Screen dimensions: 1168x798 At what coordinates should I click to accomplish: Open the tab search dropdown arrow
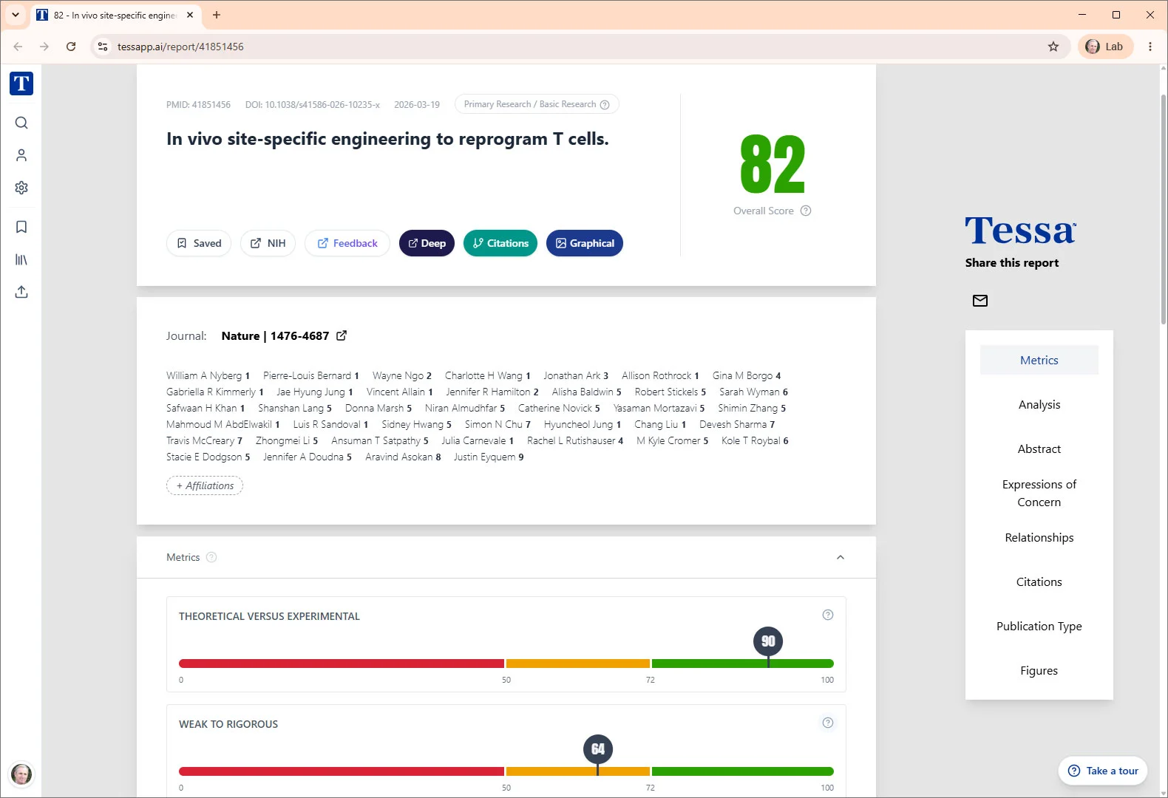click(x=15, y=15)
